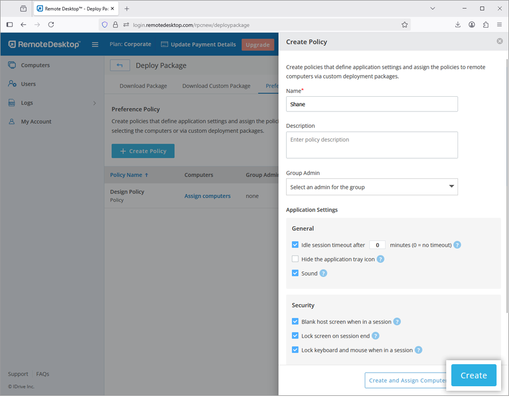Bookmark this page with the star icon
The width and height of the screenshot is (509, 397).
click(x=404, y=25)
